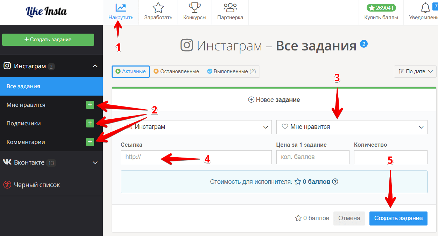
Task: Click the Новое задание header
Action: [x=274, y=100]
